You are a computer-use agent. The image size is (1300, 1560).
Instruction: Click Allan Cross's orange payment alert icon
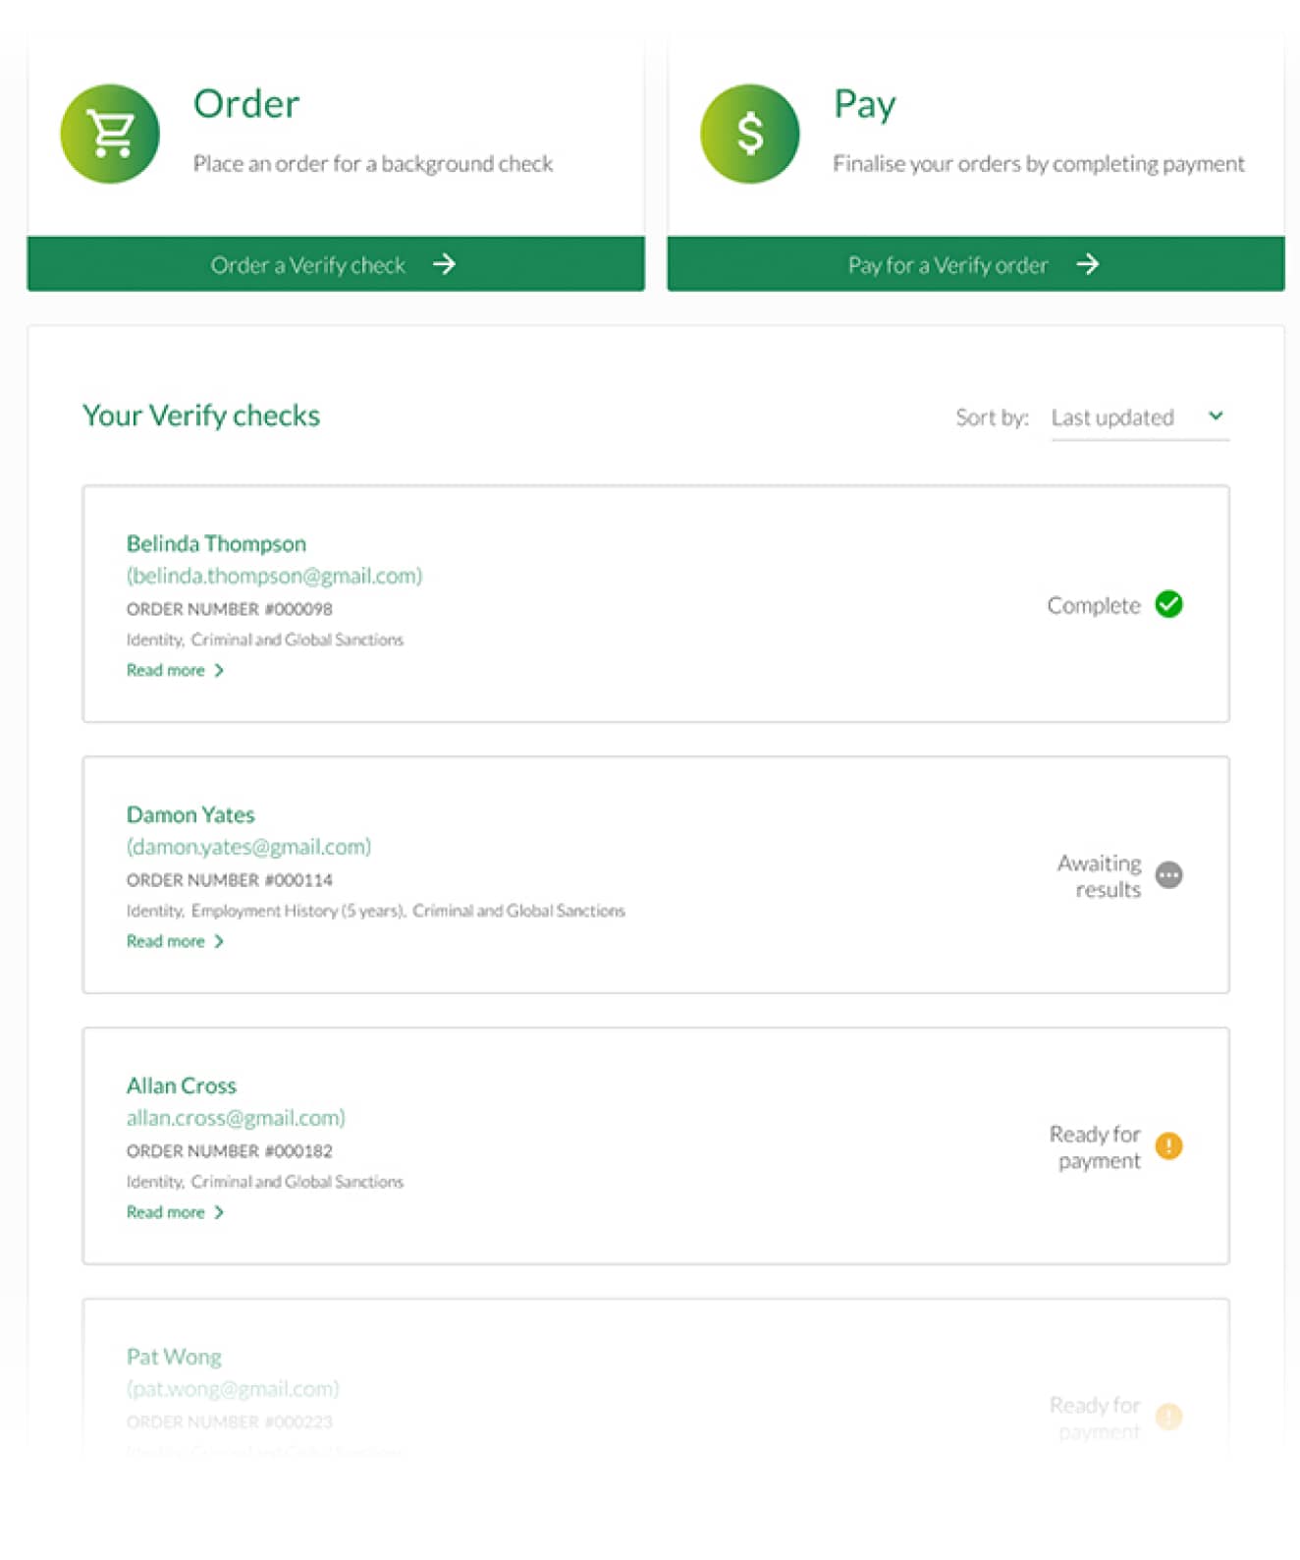[1168, 1146]
